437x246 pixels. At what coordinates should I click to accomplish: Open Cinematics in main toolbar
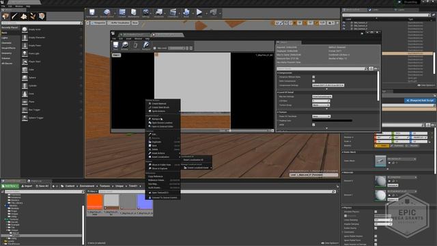173,13
